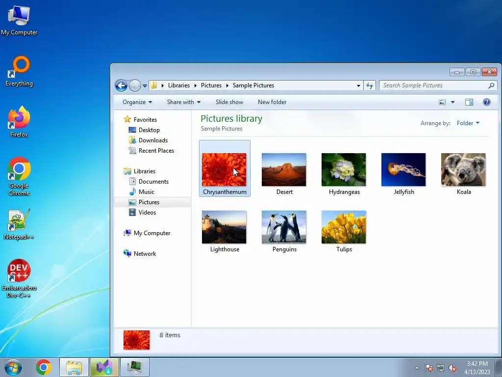Select Desktop under Favorites
The height and width of the screenshot is (377, 502).
[x=144, y=130]
